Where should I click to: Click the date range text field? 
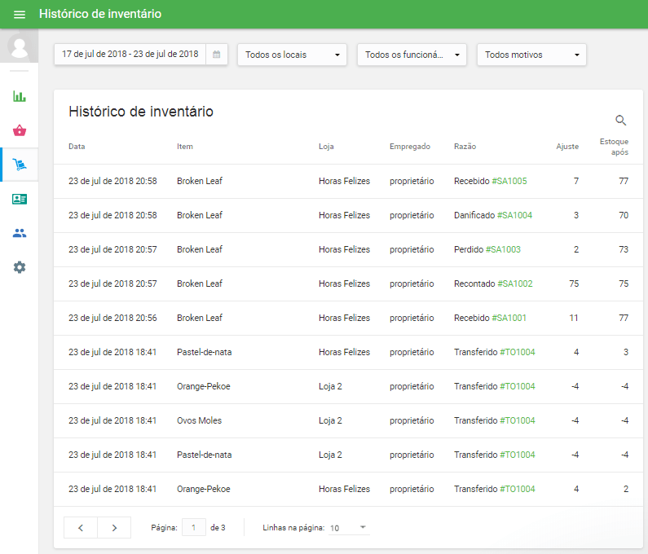coord(130,55)
